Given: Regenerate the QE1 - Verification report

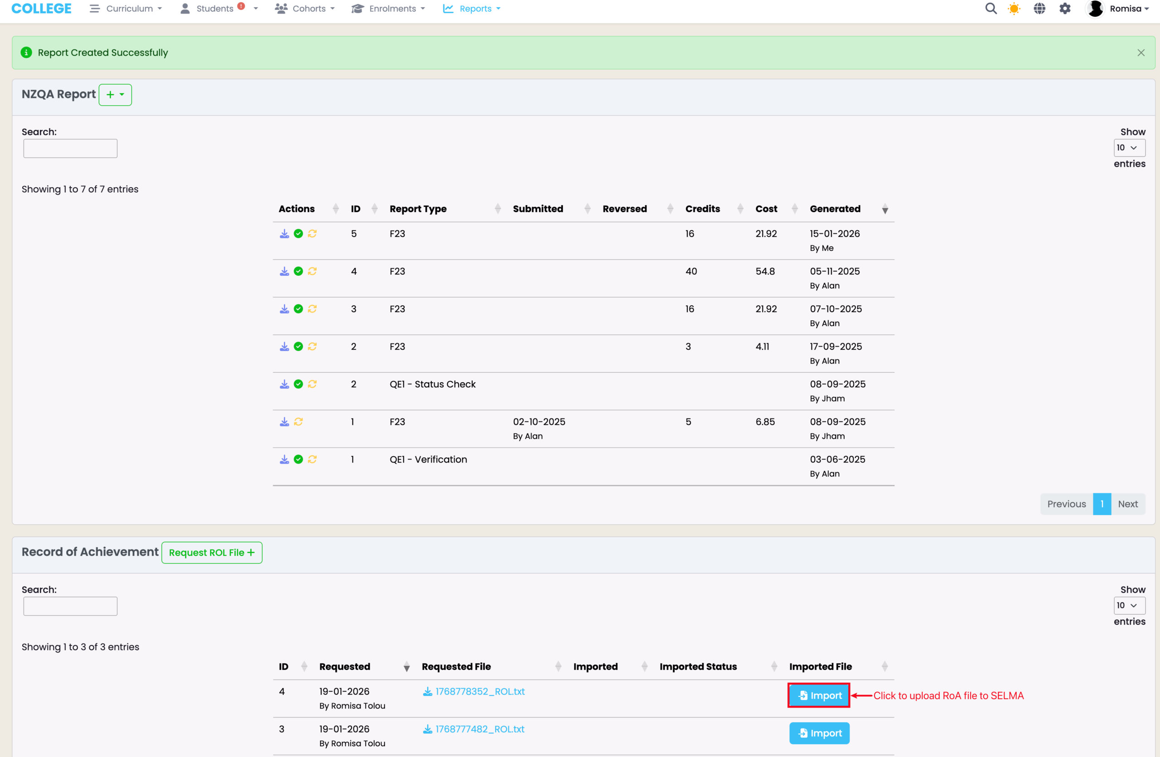Looking at the screenshot, I should point(312,459).
